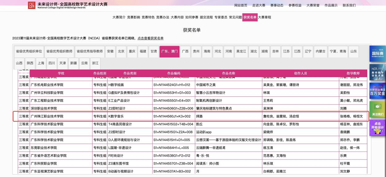Switch to the 浙江 province tab

95,63
